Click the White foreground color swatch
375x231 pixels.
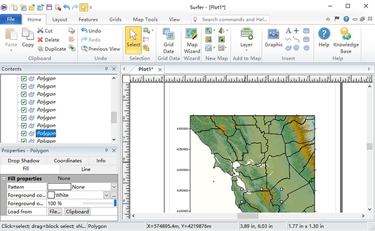point(51,195)
